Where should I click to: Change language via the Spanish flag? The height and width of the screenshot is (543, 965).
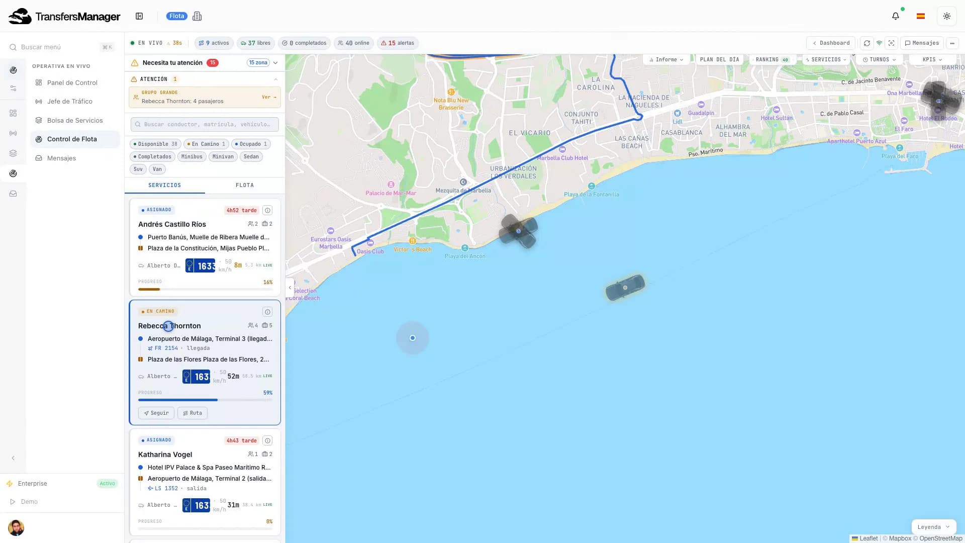(920, 16)
